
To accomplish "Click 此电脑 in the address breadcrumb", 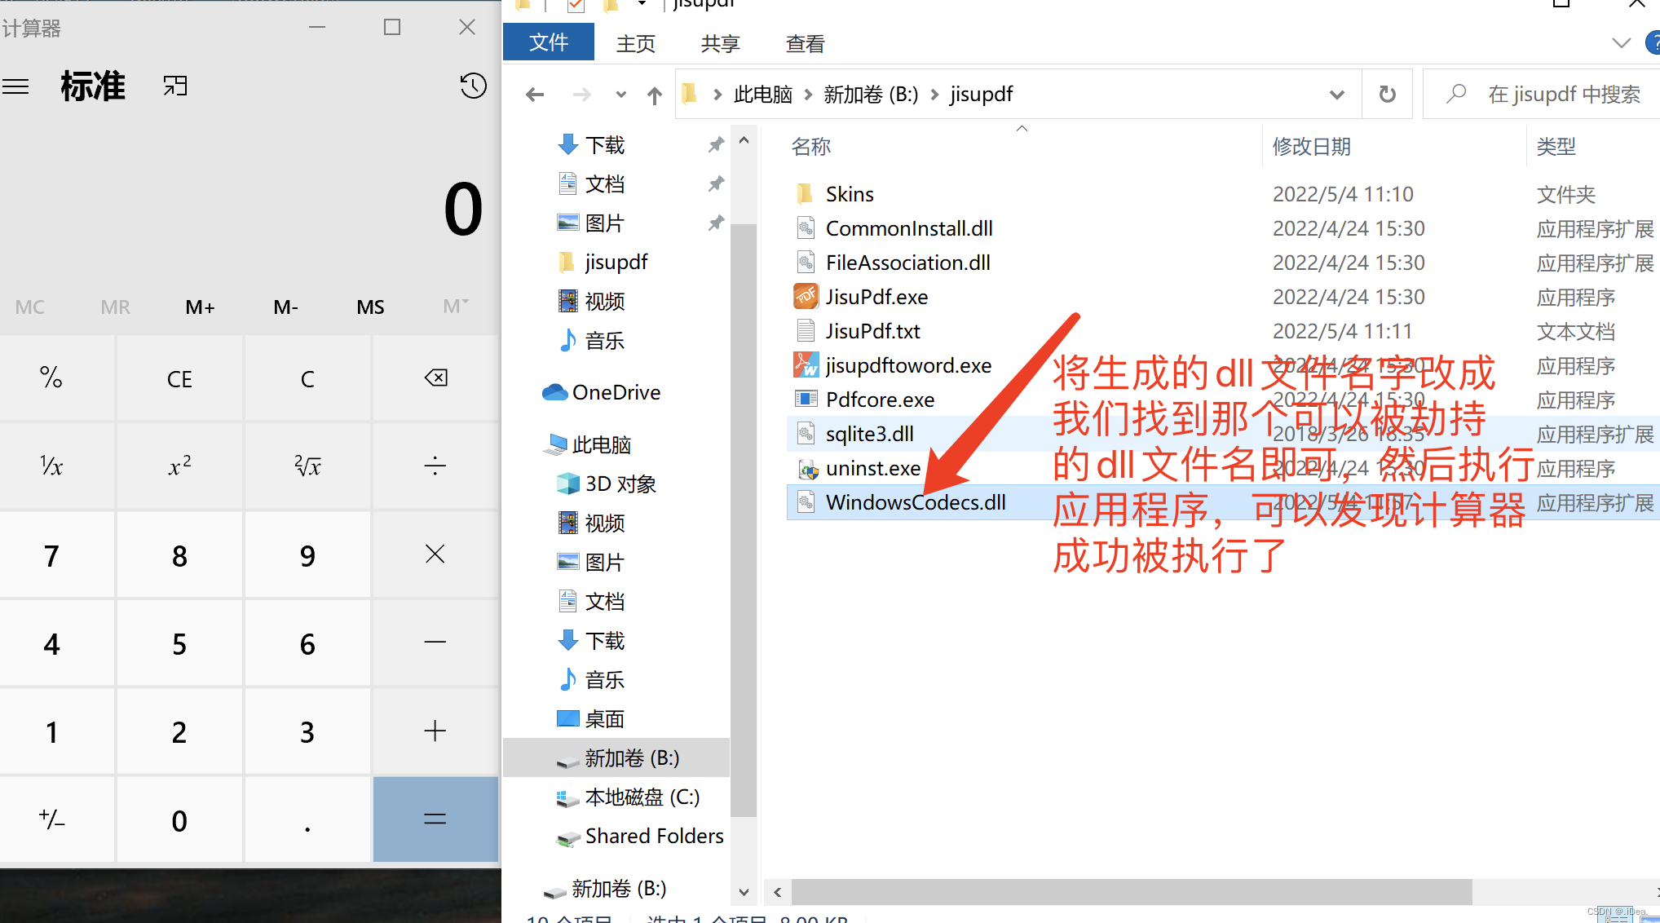I will point(762,95).
